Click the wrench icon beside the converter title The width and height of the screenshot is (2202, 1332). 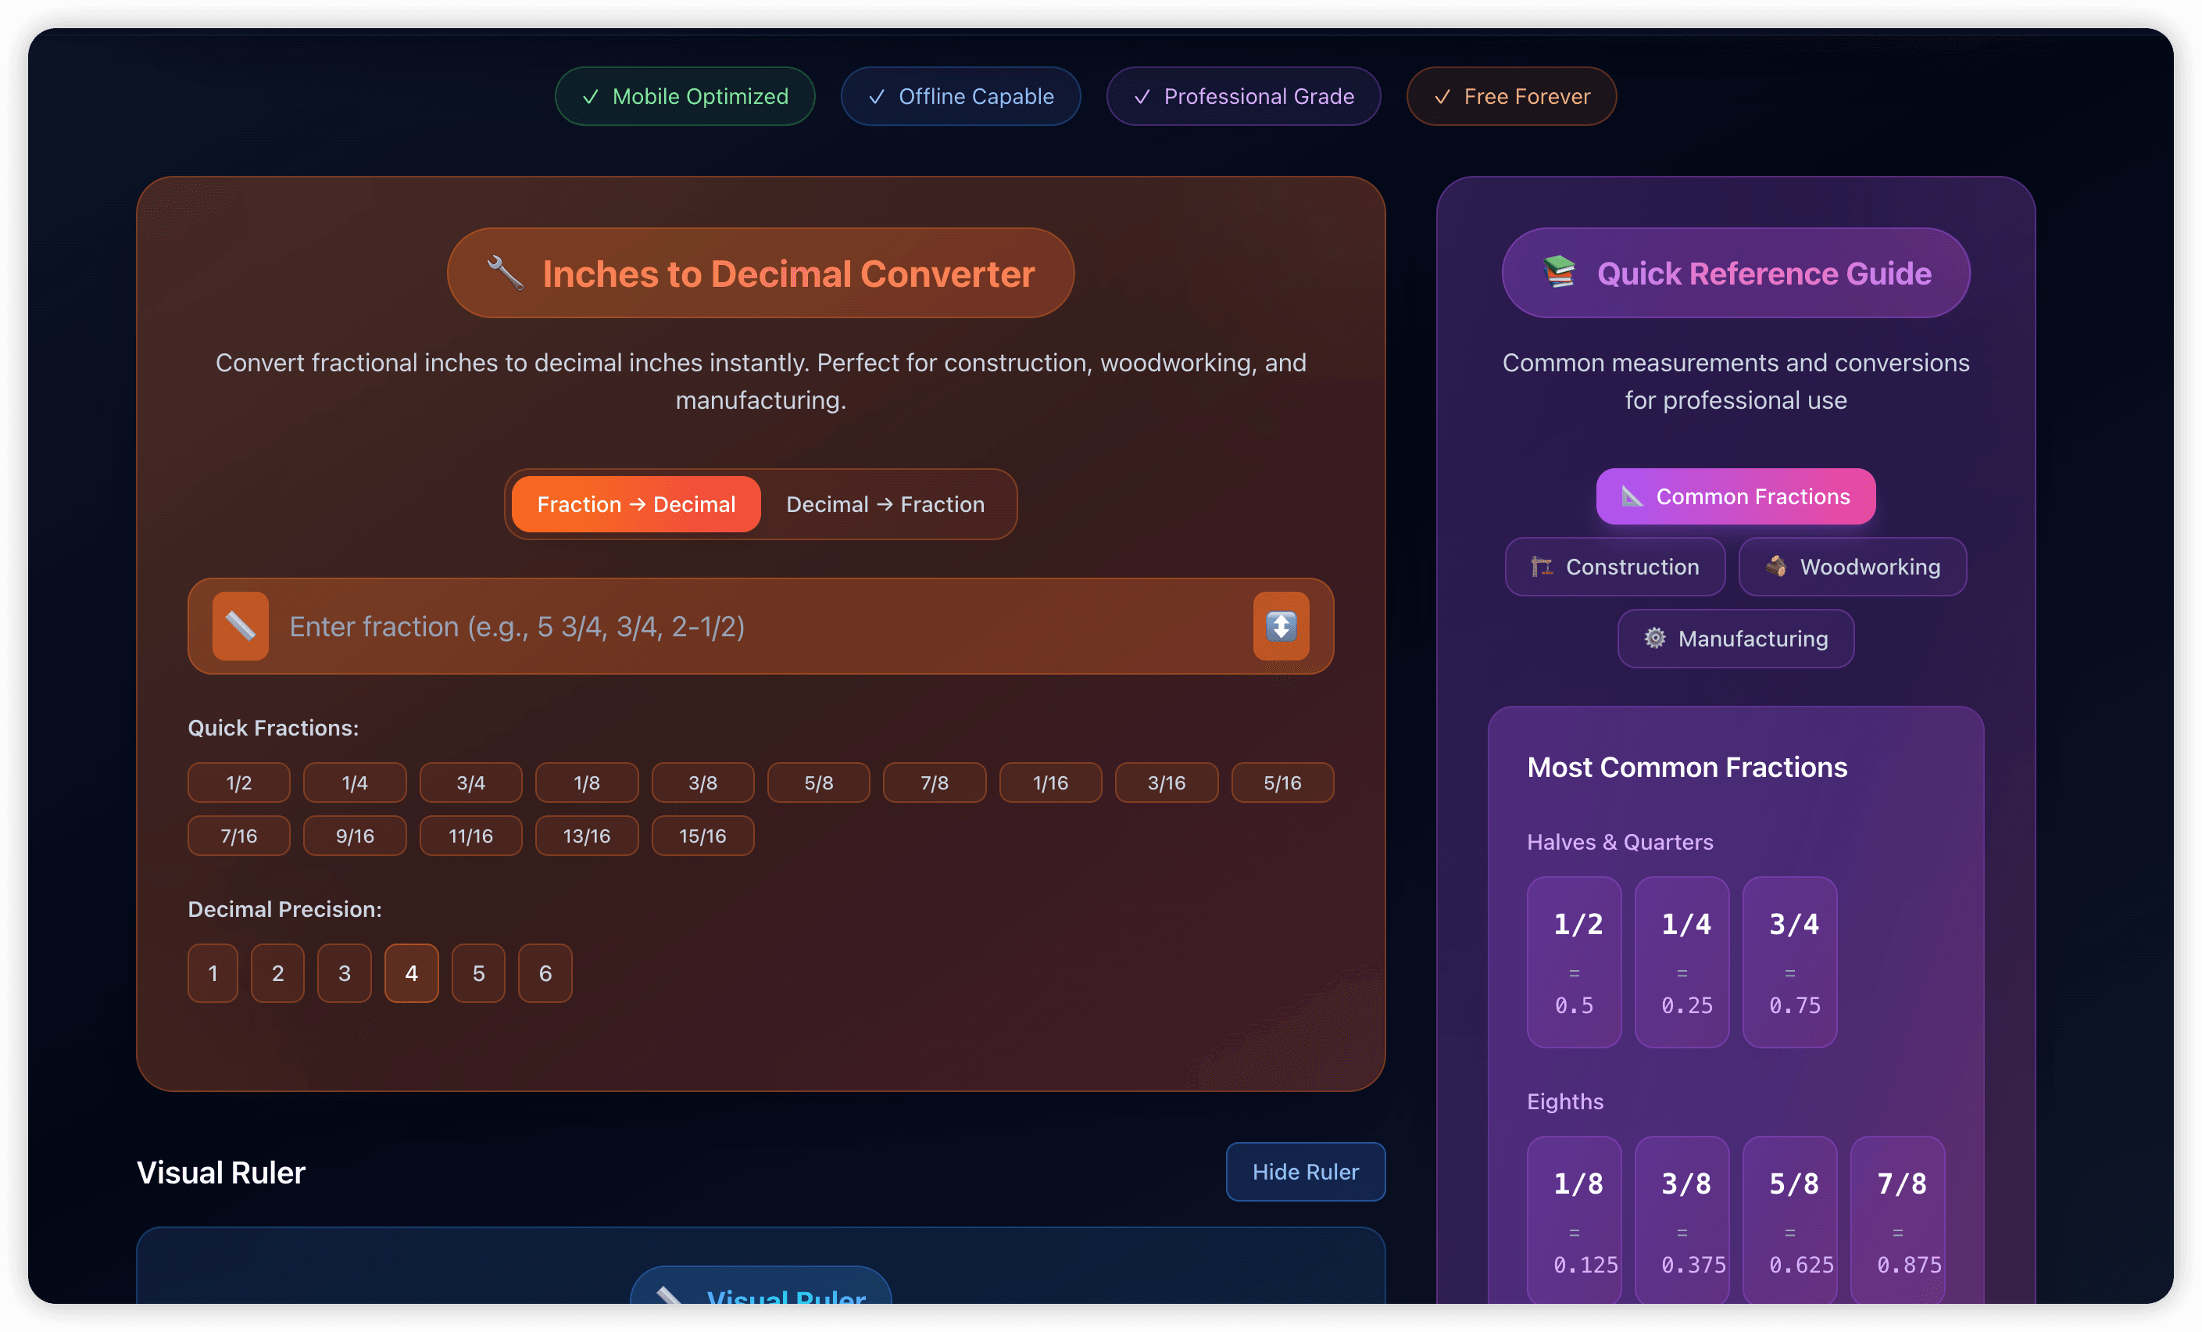point(505,273)
